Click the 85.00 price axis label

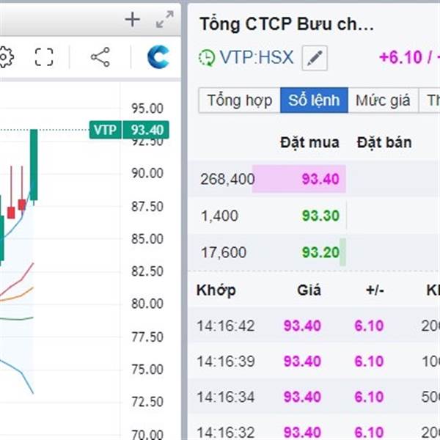[147, 239]
